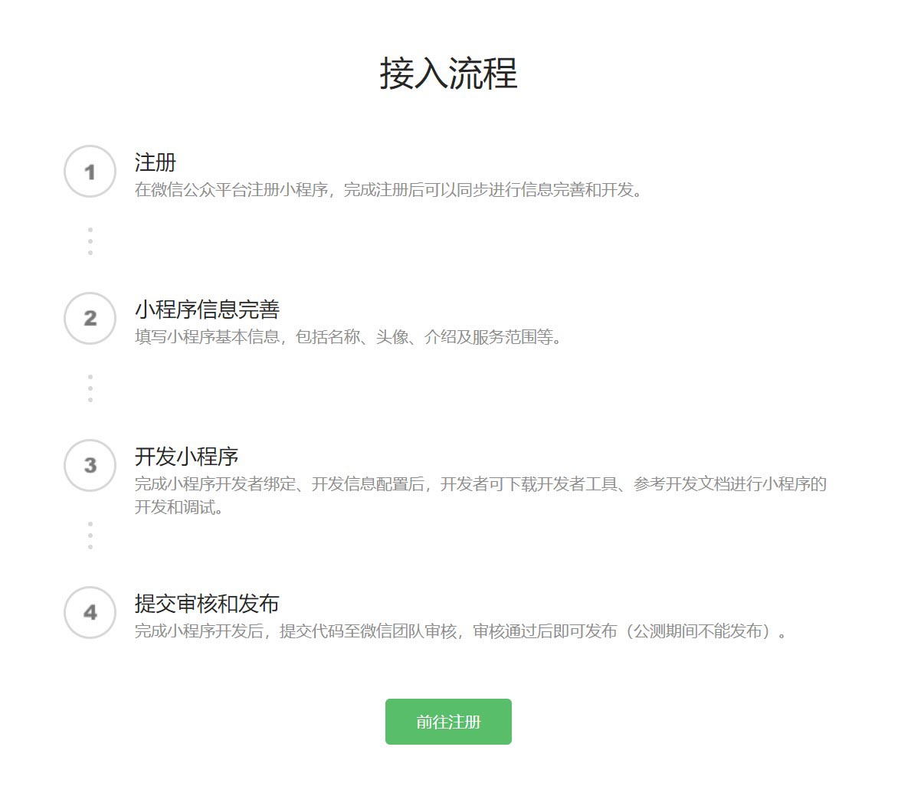
Task: Click the step 1 circle icon
Action: [90, 172]
